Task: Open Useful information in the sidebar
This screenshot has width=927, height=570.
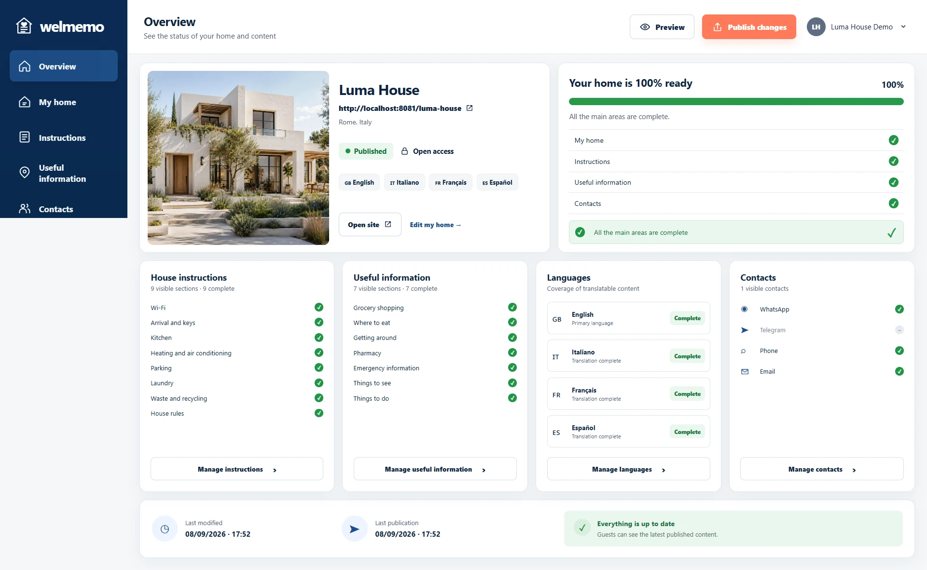Action: pos(64,173)
